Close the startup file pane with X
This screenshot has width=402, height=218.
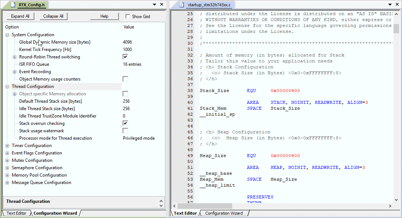398,4
